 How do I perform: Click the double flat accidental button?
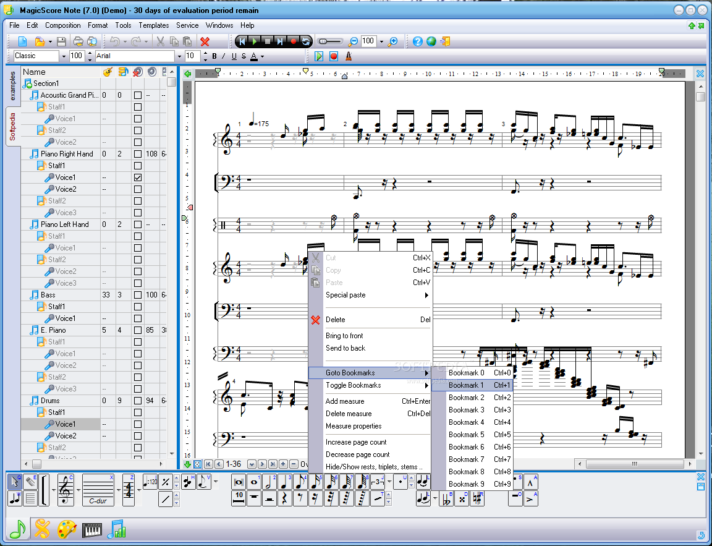point(446,498)
